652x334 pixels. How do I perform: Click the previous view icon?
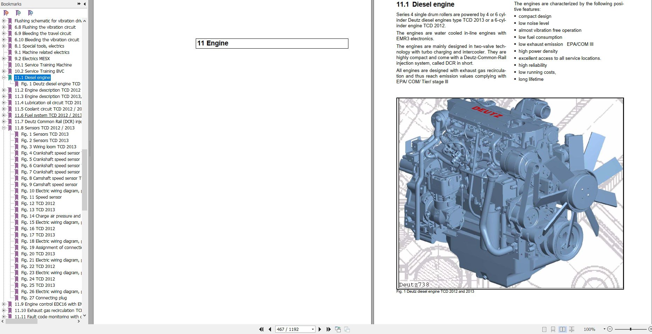[338, 329]
